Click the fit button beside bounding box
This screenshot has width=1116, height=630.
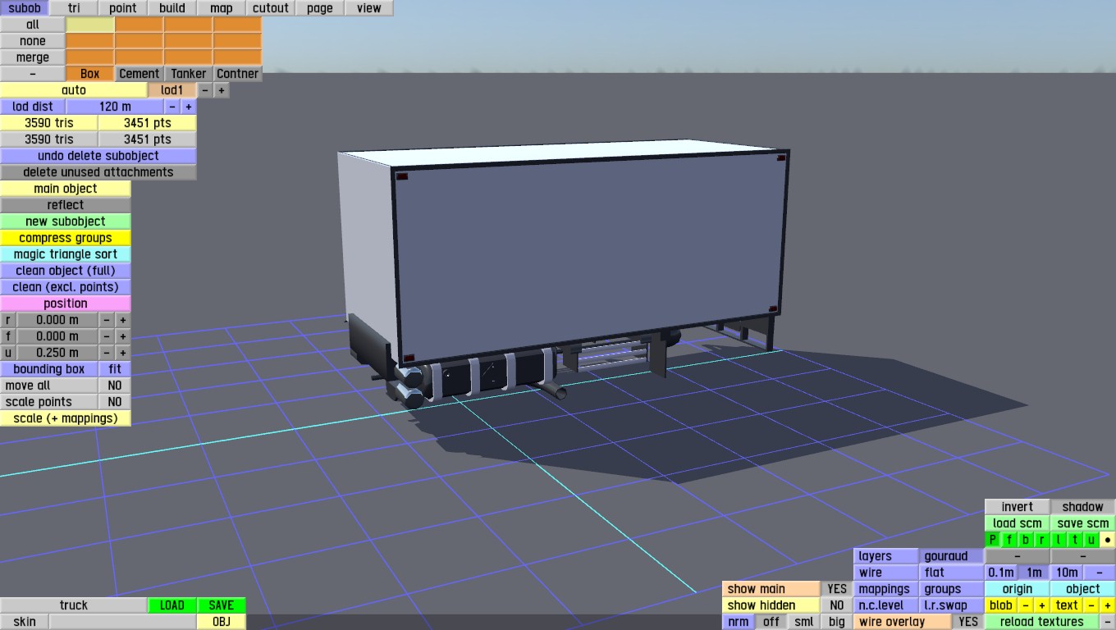(115, 369)
